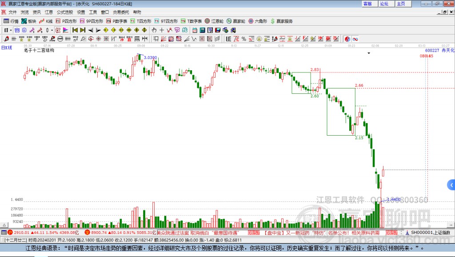Click the 日K线 label
This screenshot has width=455, height=257.
click(7, 48)
